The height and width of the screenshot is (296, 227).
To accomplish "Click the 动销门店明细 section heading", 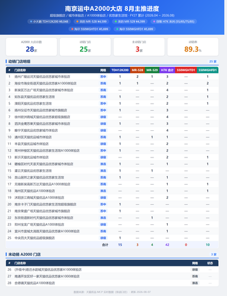I will point(19,62).
